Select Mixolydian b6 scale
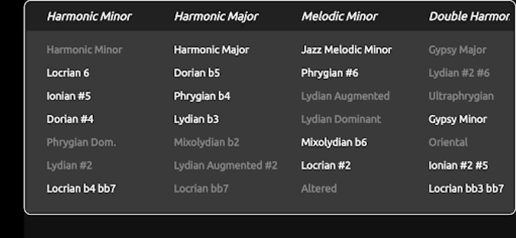Image resolution: width=516 pixels, height=238 pixels. click(x=334, y=142)
